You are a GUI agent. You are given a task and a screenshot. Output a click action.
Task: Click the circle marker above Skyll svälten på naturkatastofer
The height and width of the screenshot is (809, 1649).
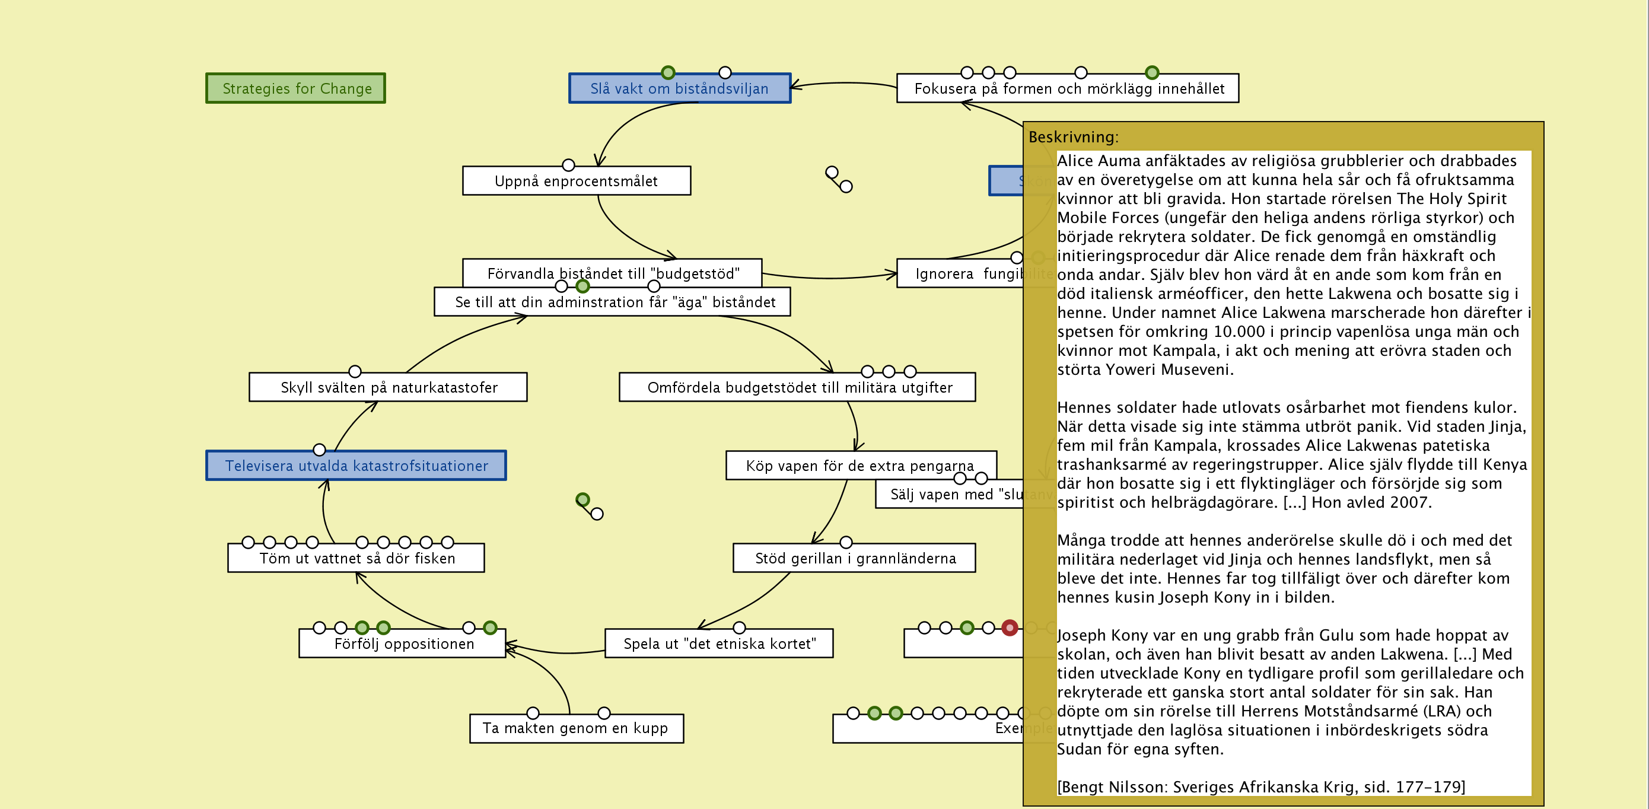[x=355, y=371]
